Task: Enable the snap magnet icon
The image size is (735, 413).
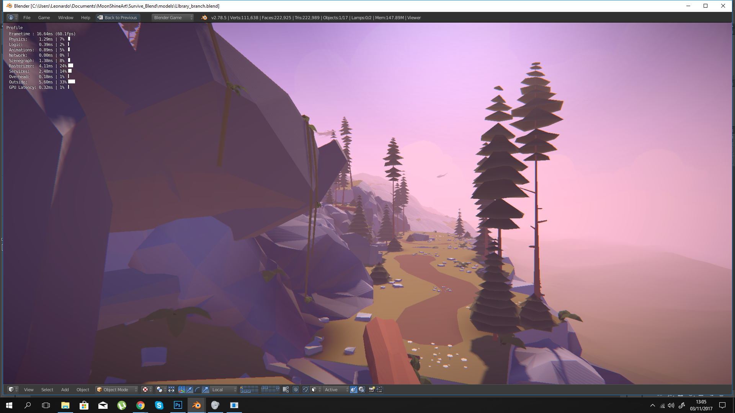Action: [x=305, y=390]
